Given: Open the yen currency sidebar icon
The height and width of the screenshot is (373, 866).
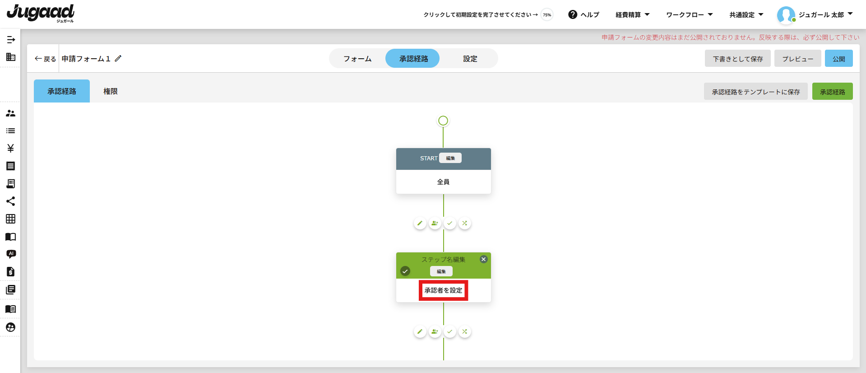Looking at the screenshot, I should [x=11, y=149].
